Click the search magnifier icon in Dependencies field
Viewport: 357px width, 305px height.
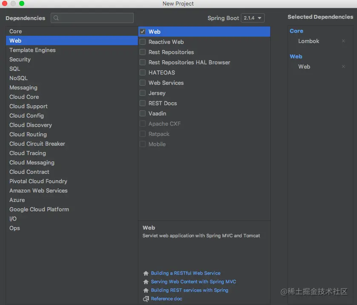56,18
